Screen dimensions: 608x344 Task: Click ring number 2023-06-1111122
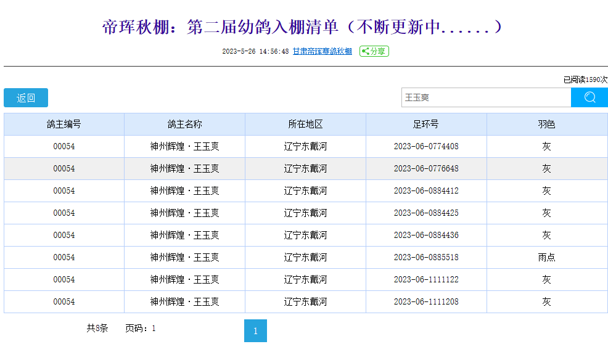point(426,279)
